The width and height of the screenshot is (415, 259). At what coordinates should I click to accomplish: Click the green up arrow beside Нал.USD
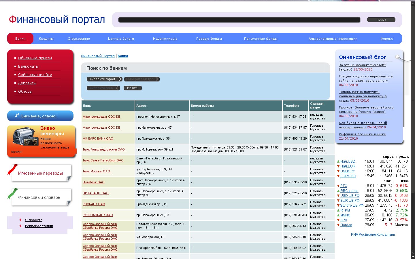[x=338, y=161]
